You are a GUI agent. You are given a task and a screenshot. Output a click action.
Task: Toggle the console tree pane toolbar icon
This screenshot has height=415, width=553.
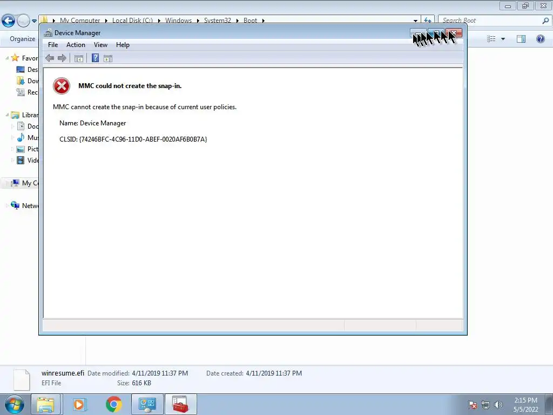[x=79, y=58]
